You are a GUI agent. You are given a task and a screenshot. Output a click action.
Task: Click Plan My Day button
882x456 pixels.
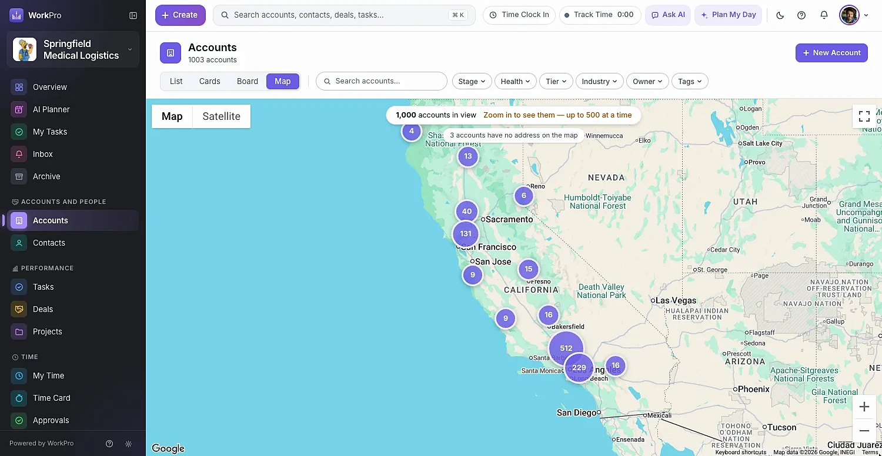[x=729, y=15]
